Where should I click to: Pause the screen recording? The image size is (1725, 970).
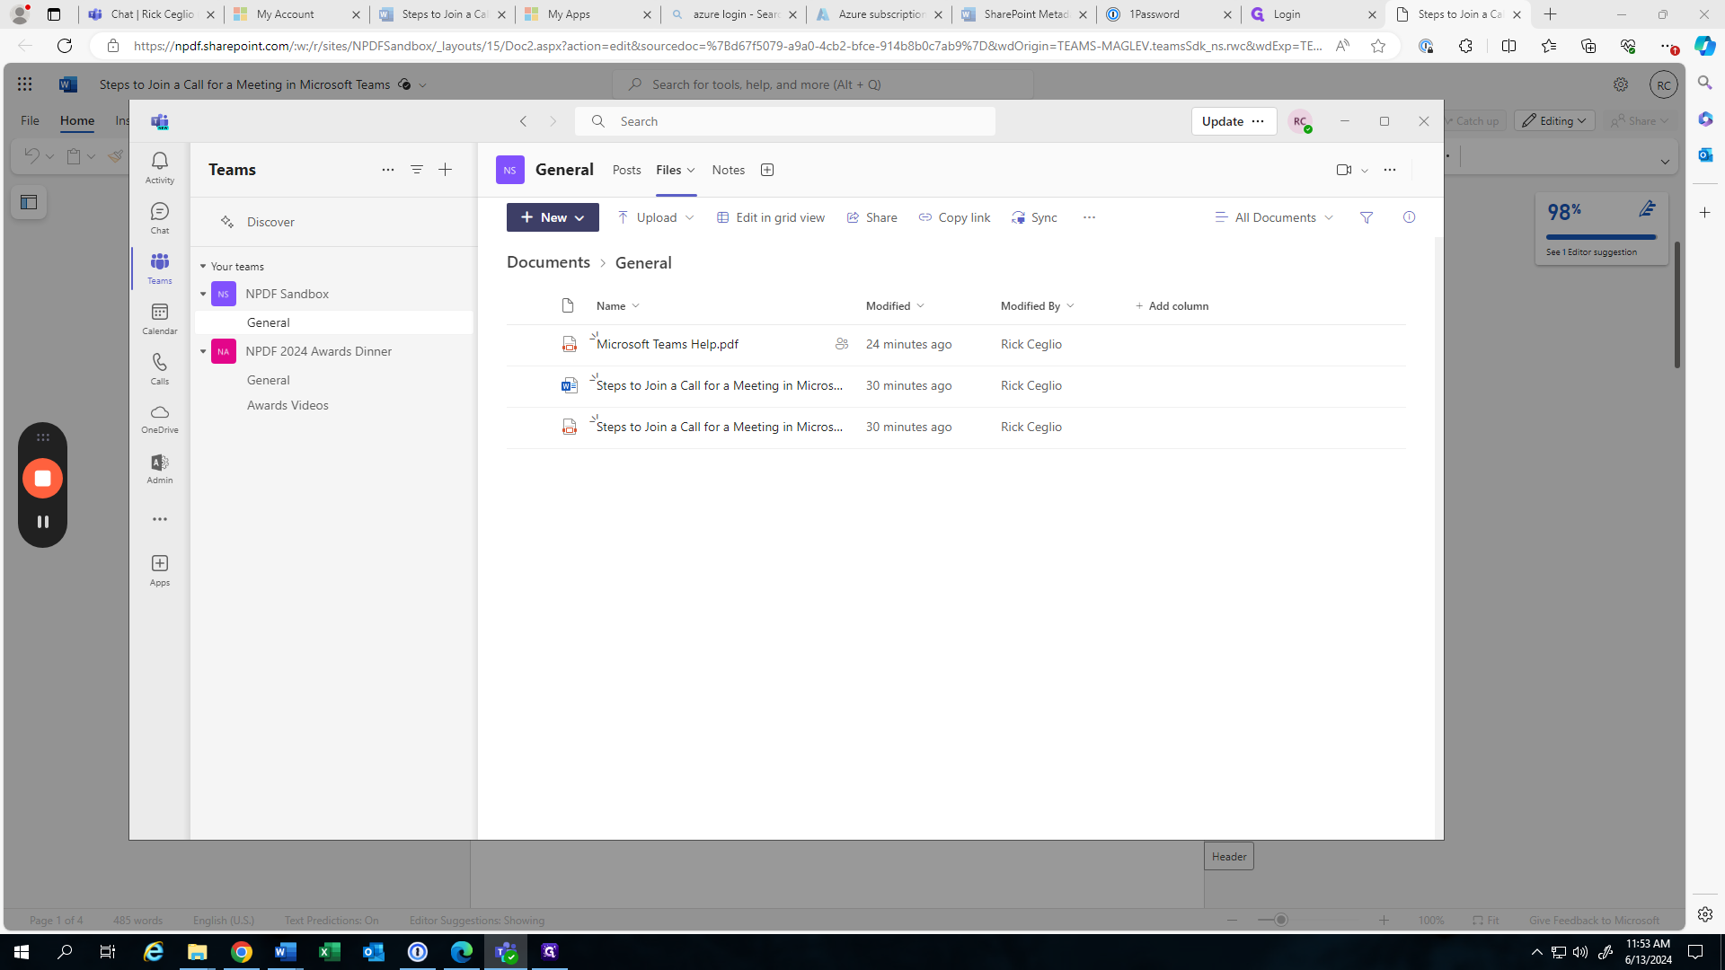click(42, 522)
